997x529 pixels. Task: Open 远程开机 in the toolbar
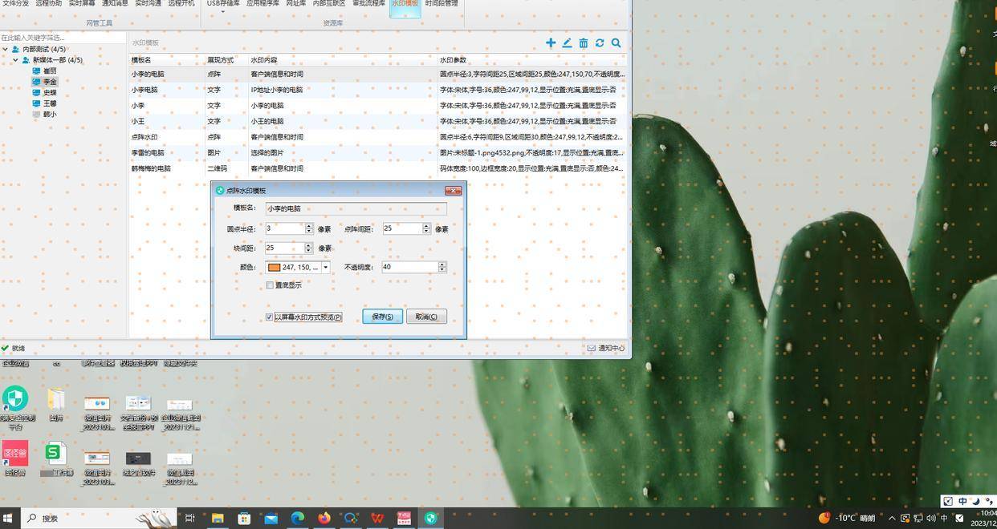point(181,4)
